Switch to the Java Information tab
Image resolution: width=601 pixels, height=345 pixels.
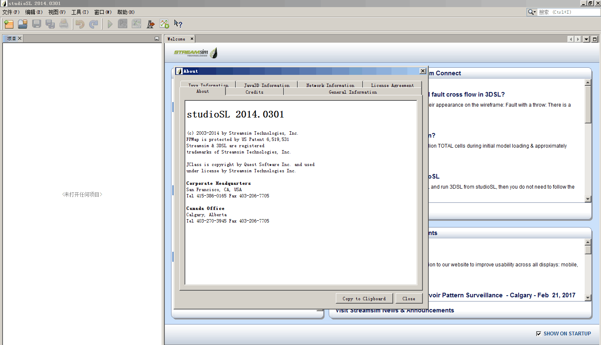208,84
